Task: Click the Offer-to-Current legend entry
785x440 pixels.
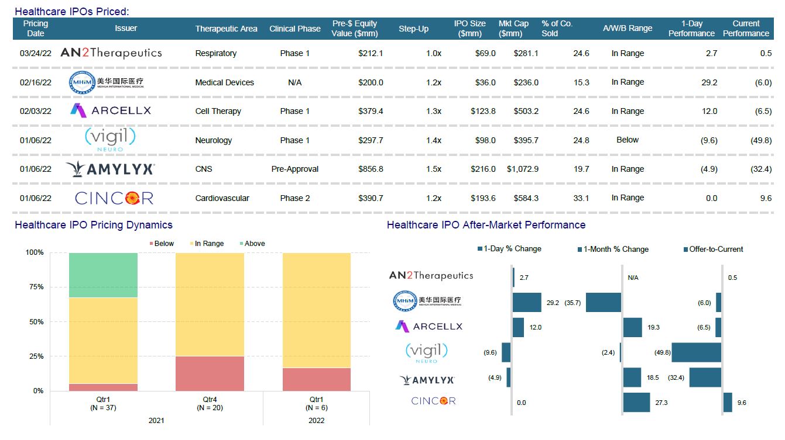Action: coord(712,249)
